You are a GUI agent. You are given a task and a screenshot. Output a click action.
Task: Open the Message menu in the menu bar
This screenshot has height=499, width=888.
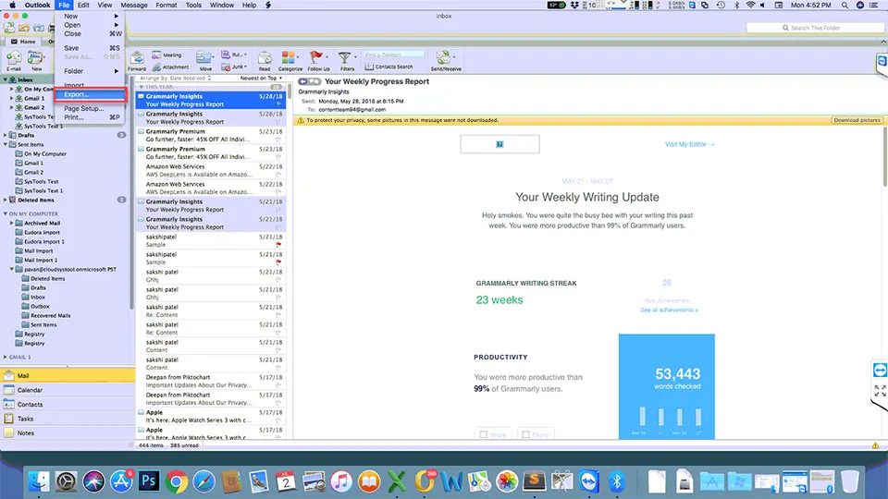(x=133, y=6)
